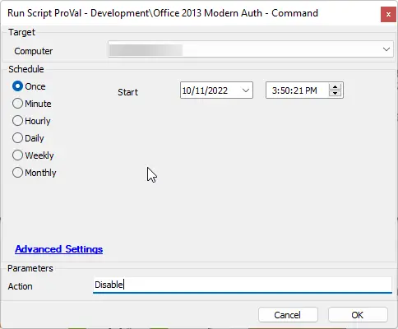The height and width of the screenshot is (329, 398).
Task: Confirm with the OK button
Action: tap(358, 315)
